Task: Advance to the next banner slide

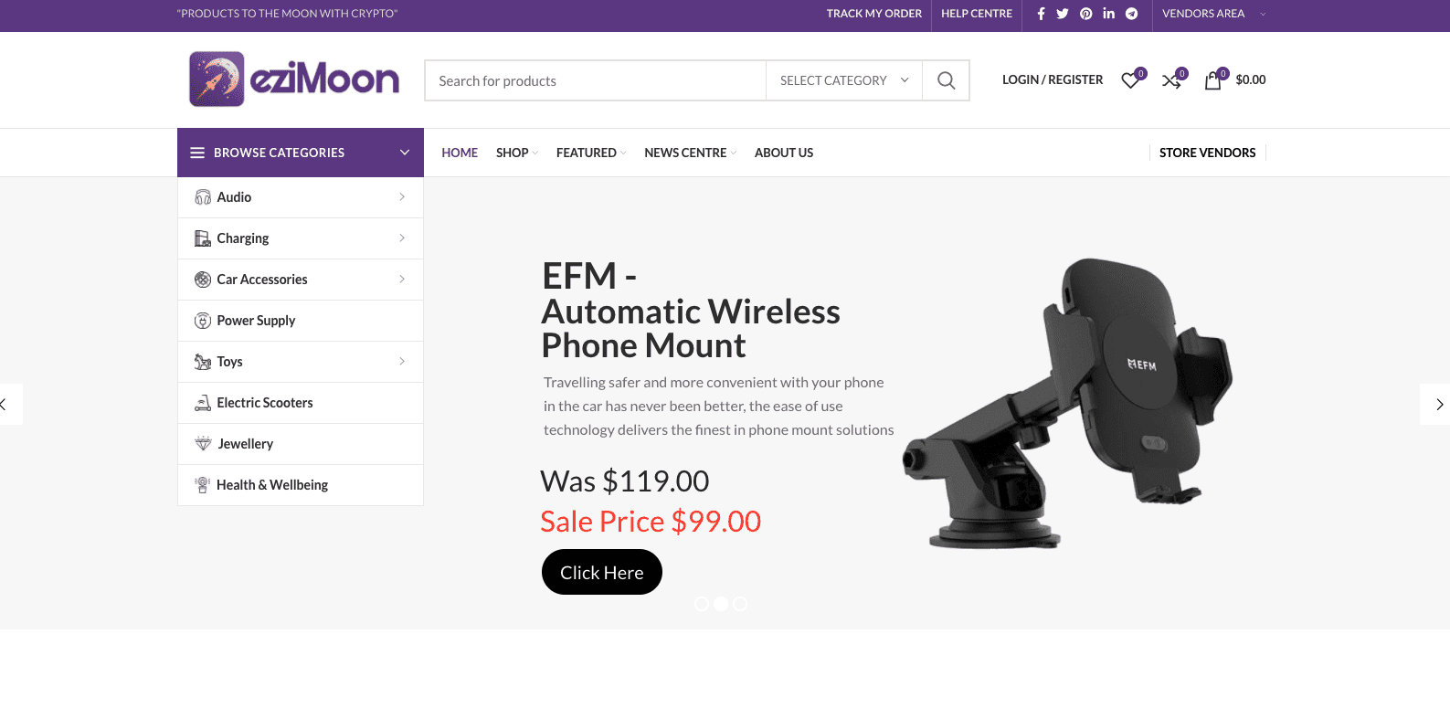Action: coord(1438,404)
